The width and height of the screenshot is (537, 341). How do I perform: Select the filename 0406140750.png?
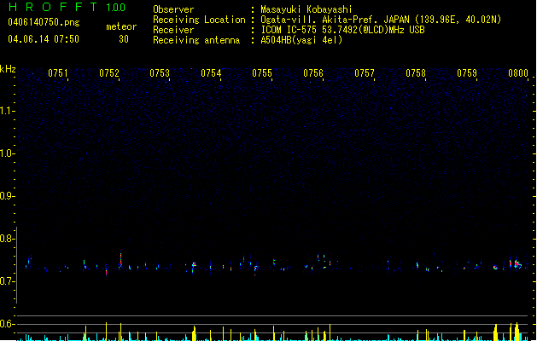pyautogui.click(x=44, y=22)
